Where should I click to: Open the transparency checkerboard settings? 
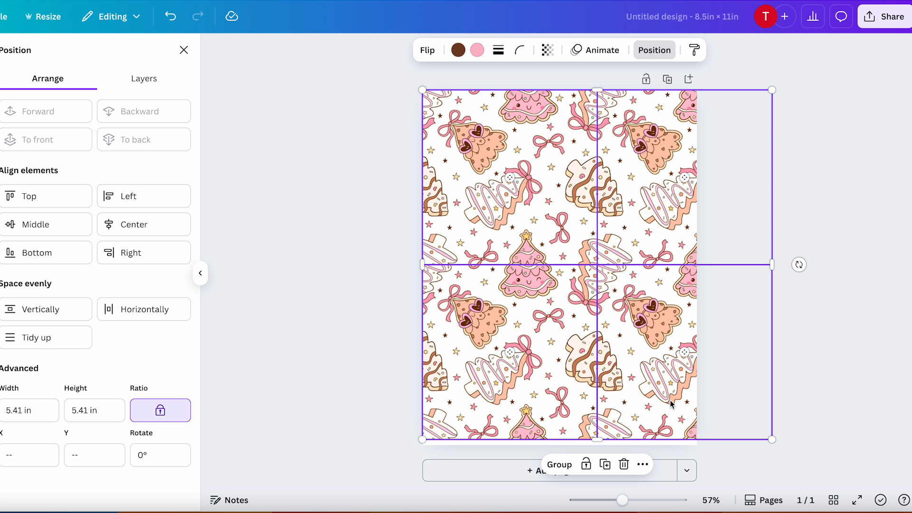coord(548,49)
